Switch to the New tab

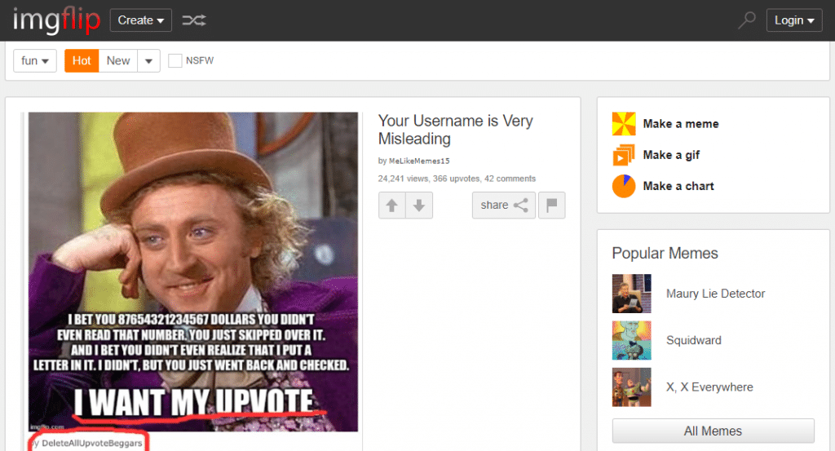click(x=118, y=60)
